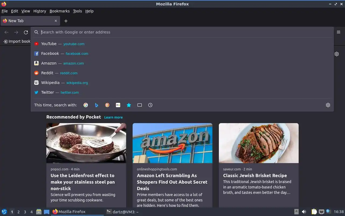Open the Tools menu
The image size is (345, 216).
pyautogui.click(x=77, y=11)
